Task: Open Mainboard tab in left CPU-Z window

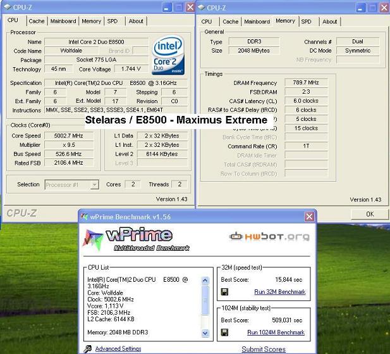Action: 63,21
